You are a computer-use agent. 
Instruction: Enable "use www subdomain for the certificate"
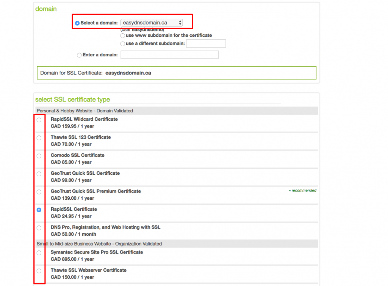[x=123, y=36]
